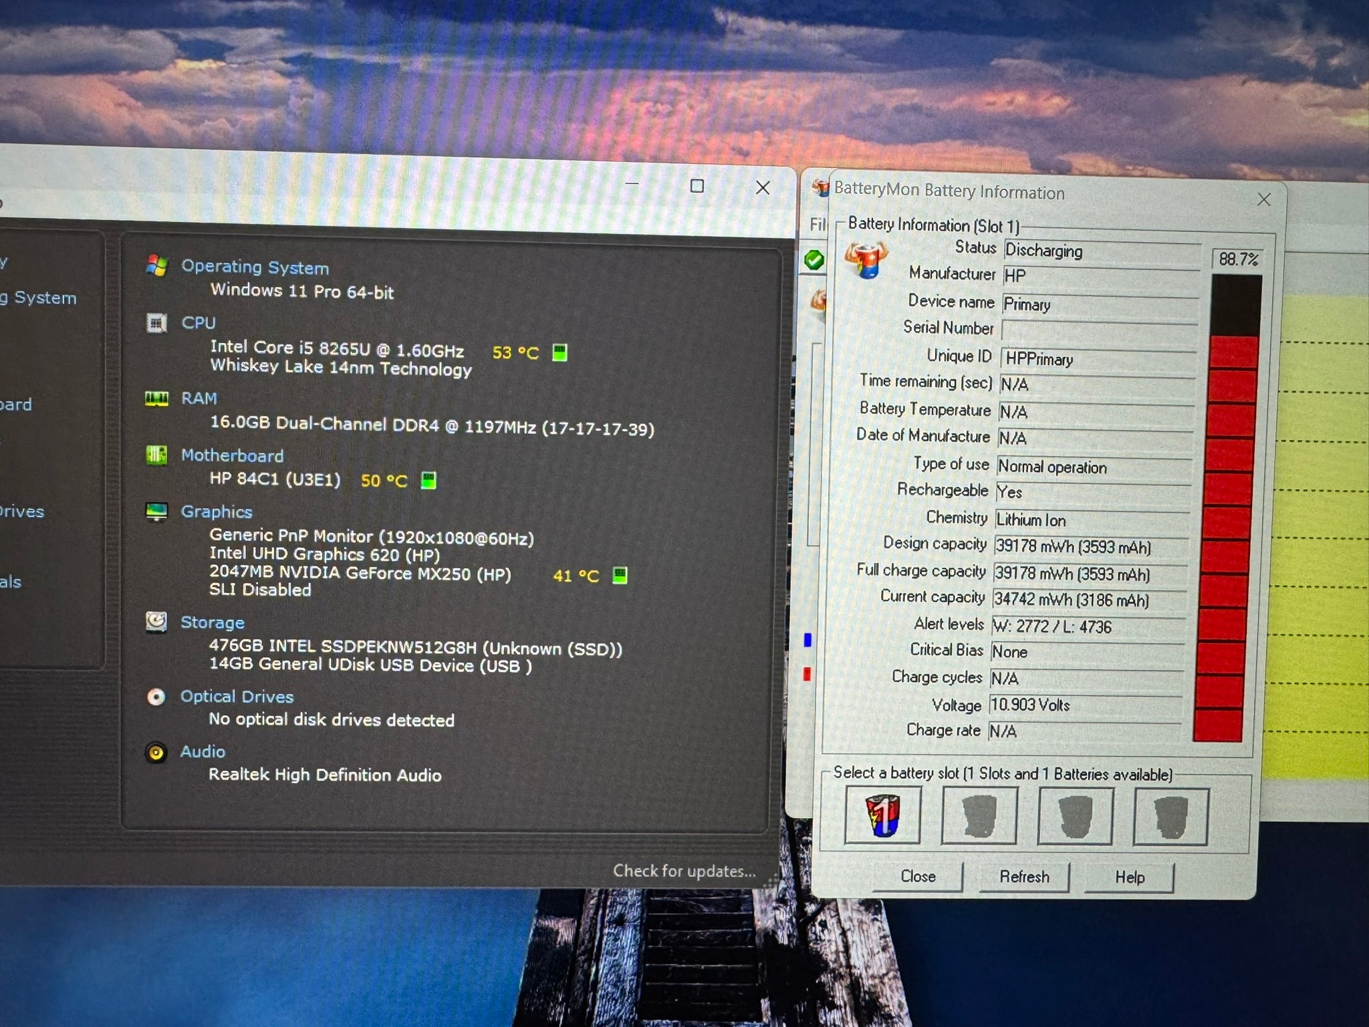Click the INTEL SSDPEKNW512G8H storage entry
1369x1027 pixels.
[x=415, y=647]
